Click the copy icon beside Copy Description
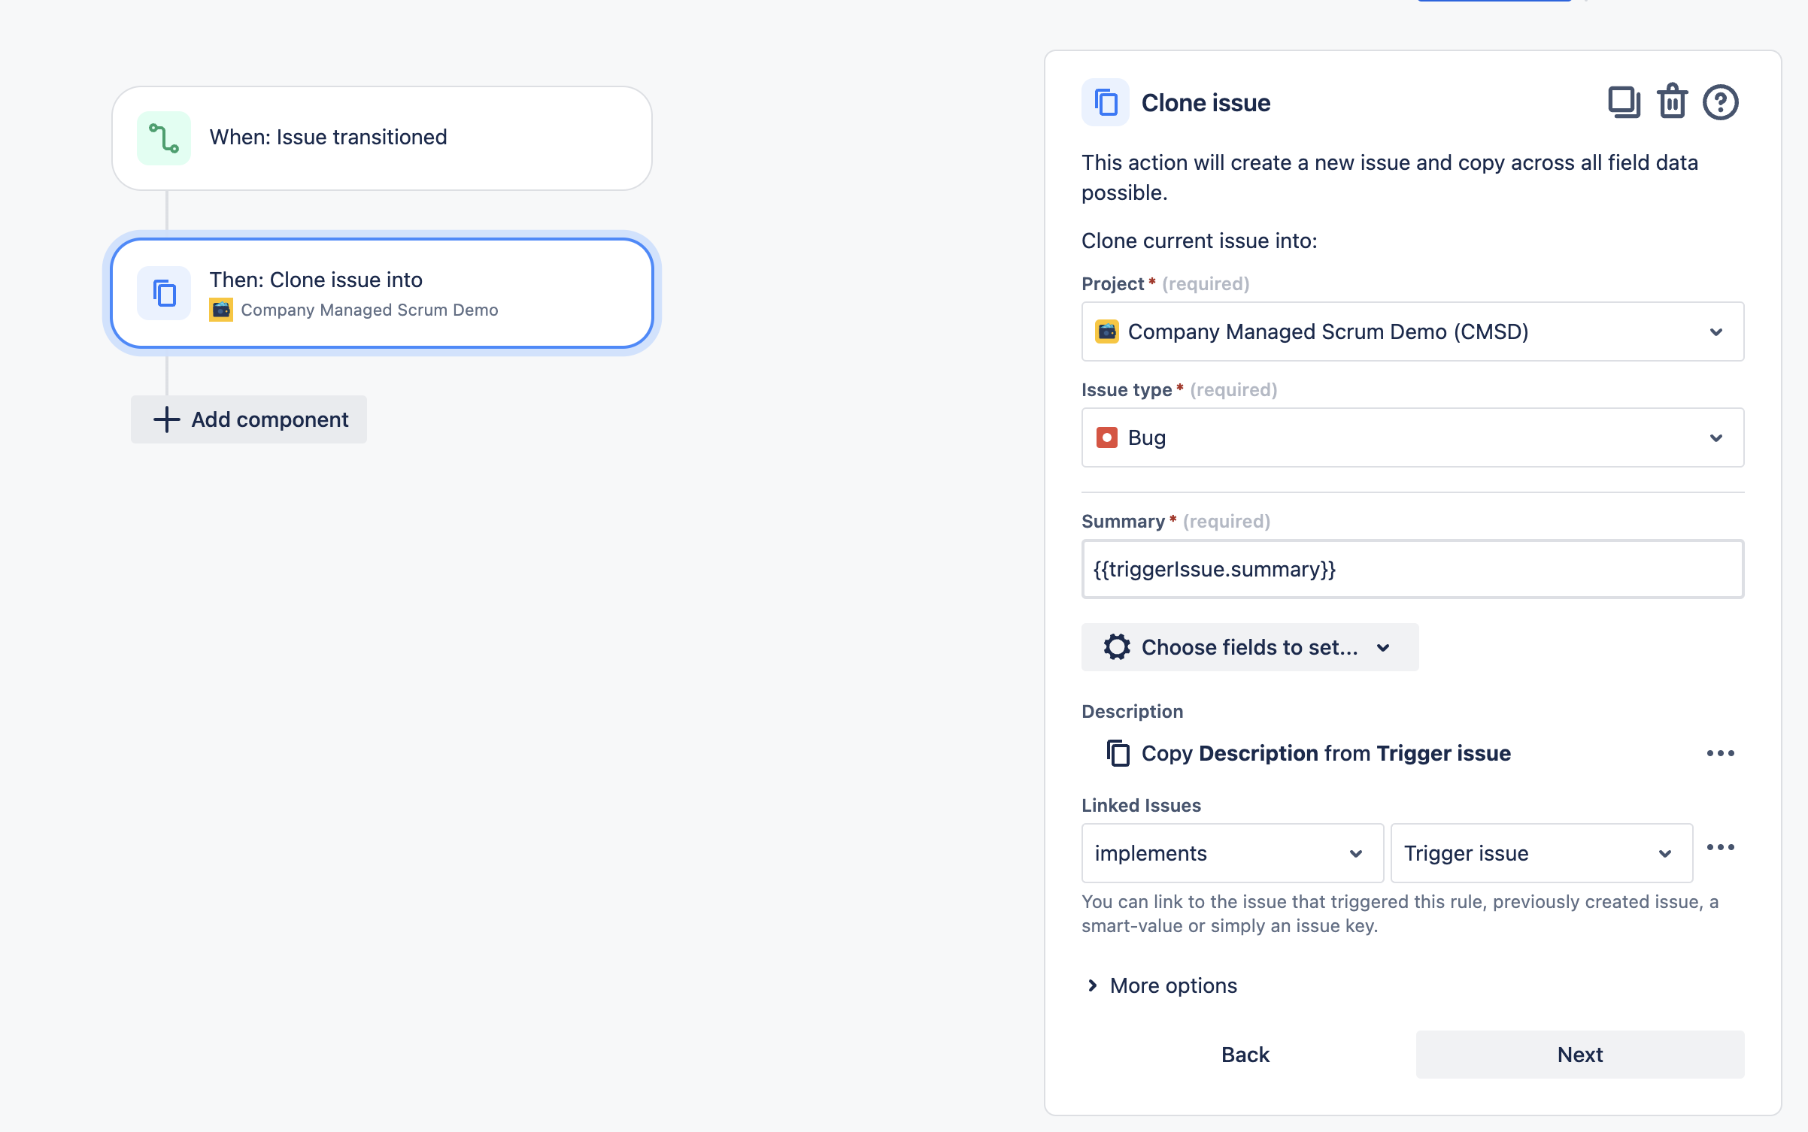Image resolution: width=1808 pixels, height=1132 pixels. [1118, 752]
